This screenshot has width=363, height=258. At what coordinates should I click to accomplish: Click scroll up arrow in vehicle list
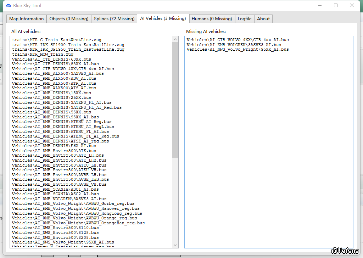point(175,39)
